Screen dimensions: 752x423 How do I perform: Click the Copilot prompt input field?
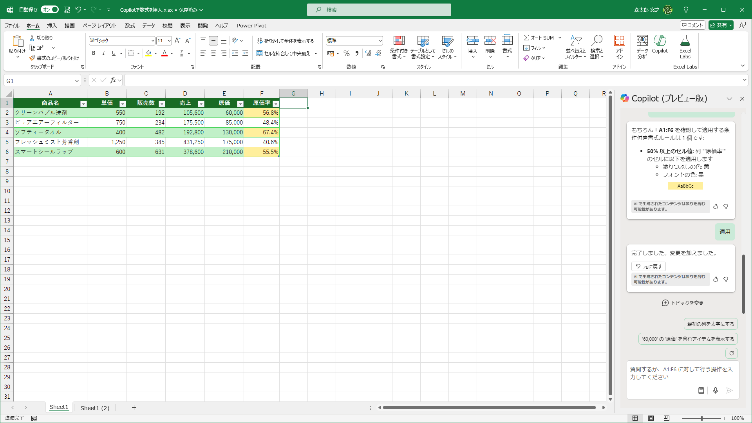tap(681, 373)
